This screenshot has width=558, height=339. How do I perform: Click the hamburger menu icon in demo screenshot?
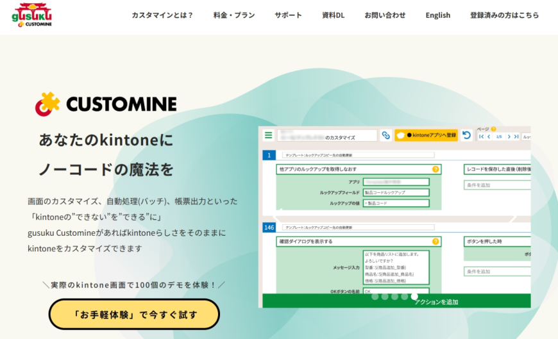268,135
